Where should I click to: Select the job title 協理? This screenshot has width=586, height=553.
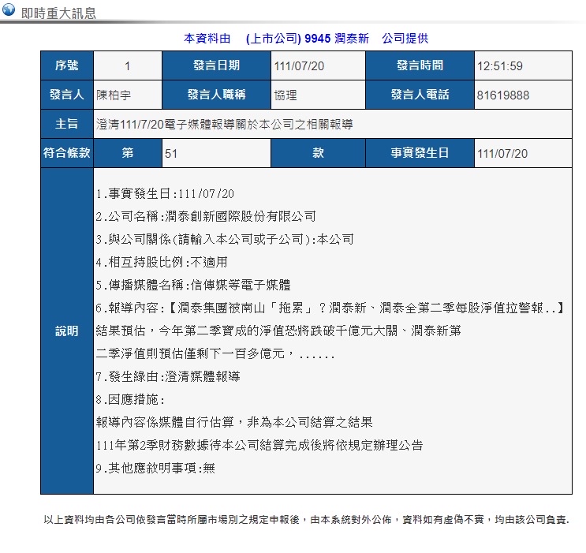(x=286, y=95)
